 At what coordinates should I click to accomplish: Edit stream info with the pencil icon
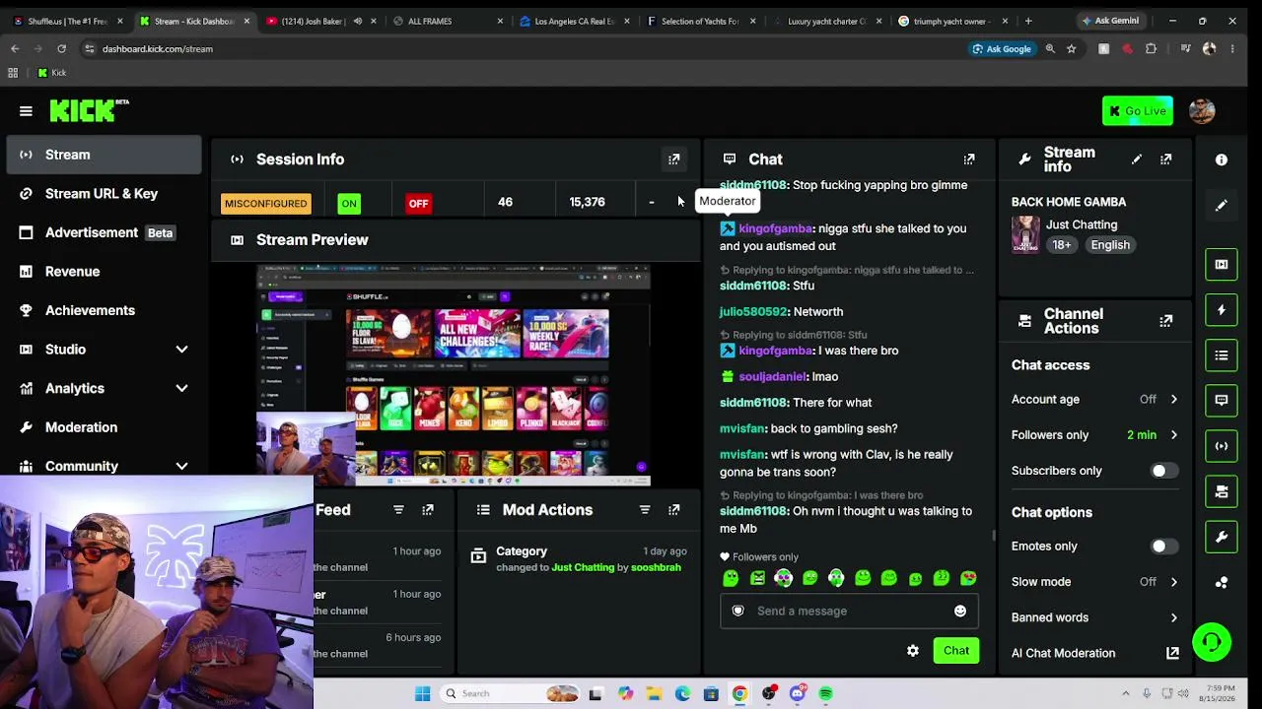click(1137, 160)
